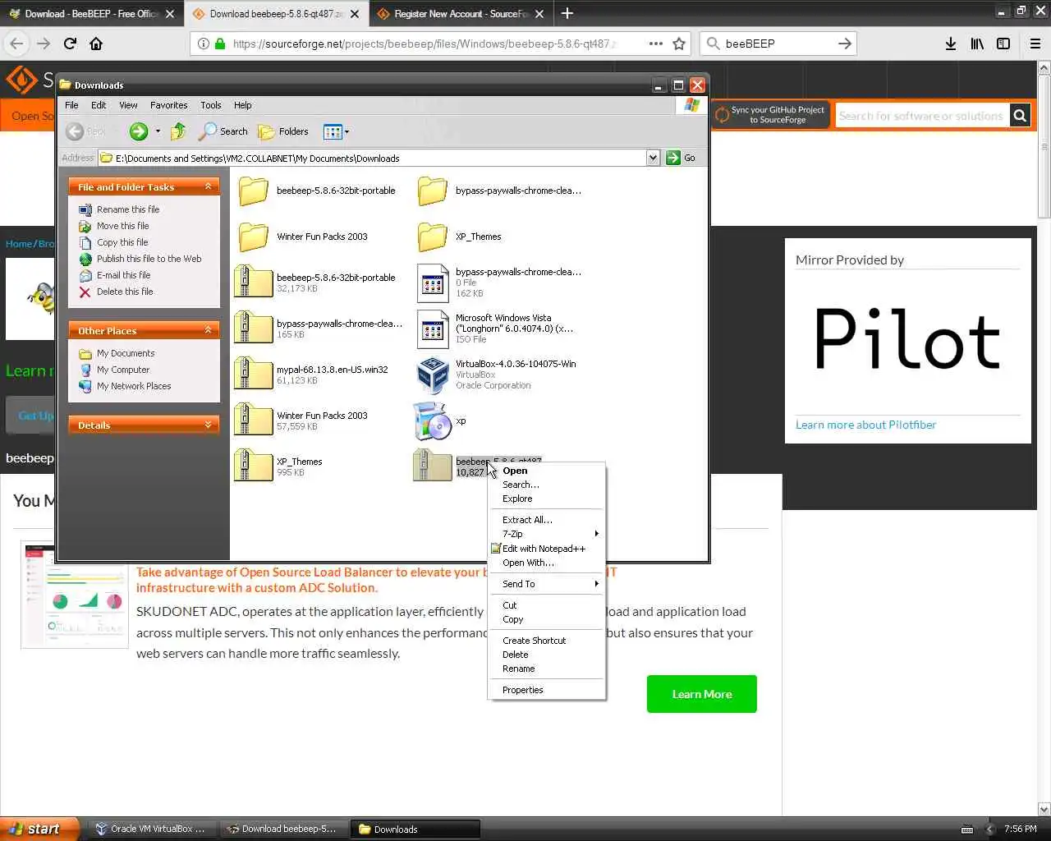
Task: Click green Learn More button
Action: [x=702, y=694]
